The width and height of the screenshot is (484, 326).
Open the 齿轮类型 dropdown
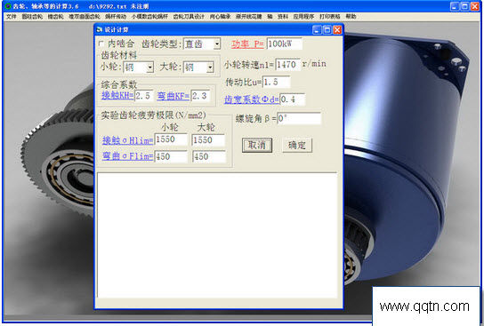click(217, 44)
